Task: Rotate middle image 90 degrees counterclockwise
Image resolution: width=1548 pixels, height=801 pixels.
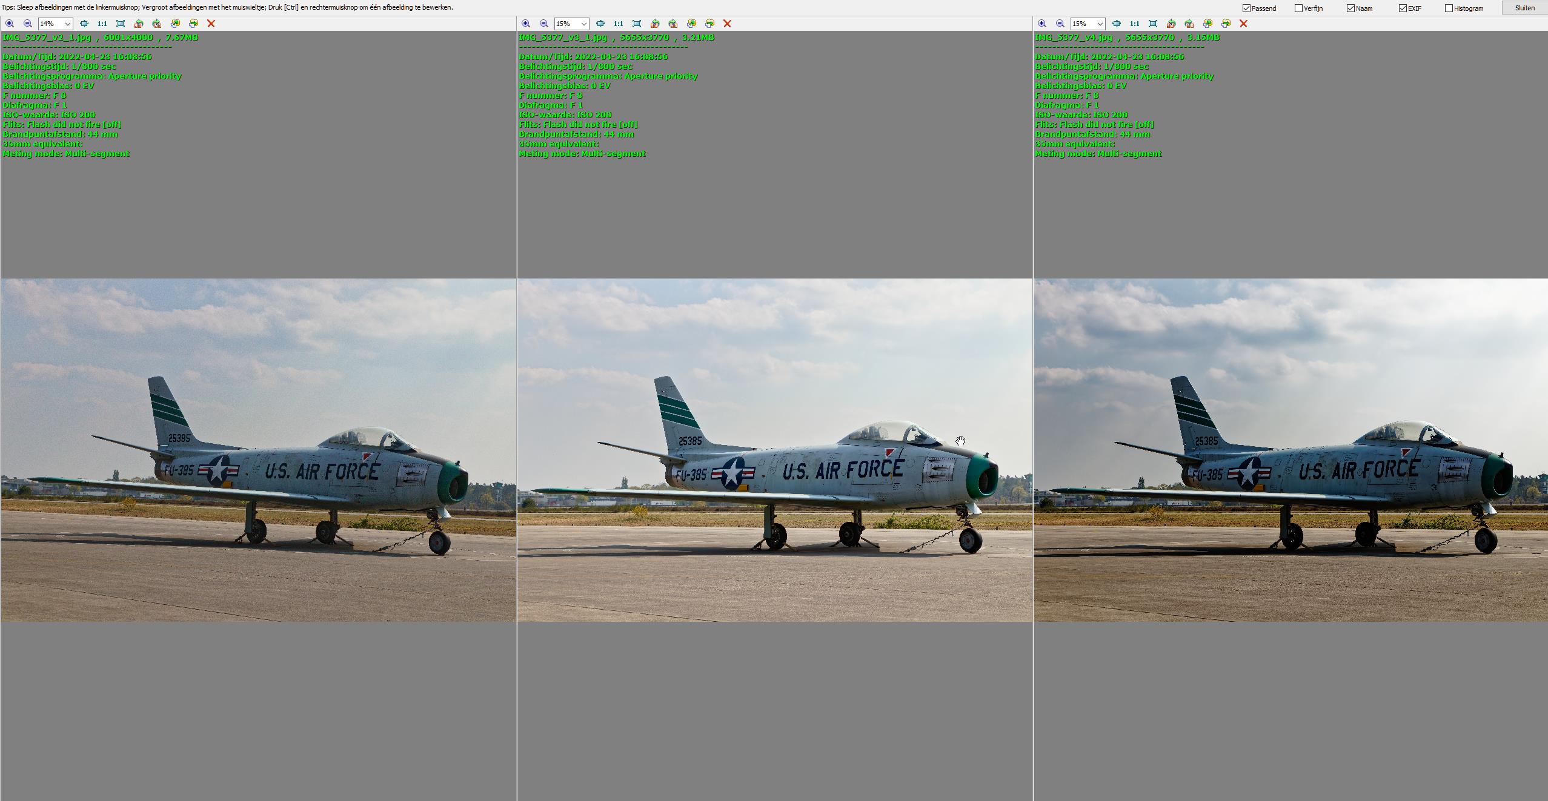Action: click(x=655, y=24)
